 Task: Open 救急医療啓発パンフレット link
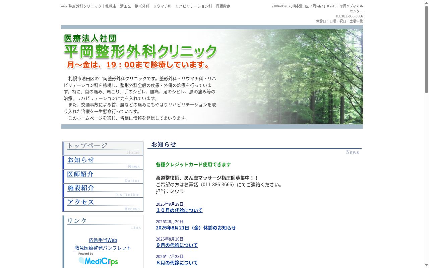(103, 248)
